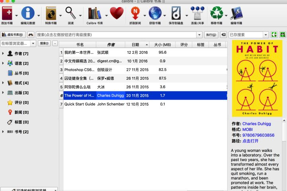Select the Series [0] blue book icon
The height and width of the screenshot is (191, 287).
pyautogui.click(x=10, y=73)
